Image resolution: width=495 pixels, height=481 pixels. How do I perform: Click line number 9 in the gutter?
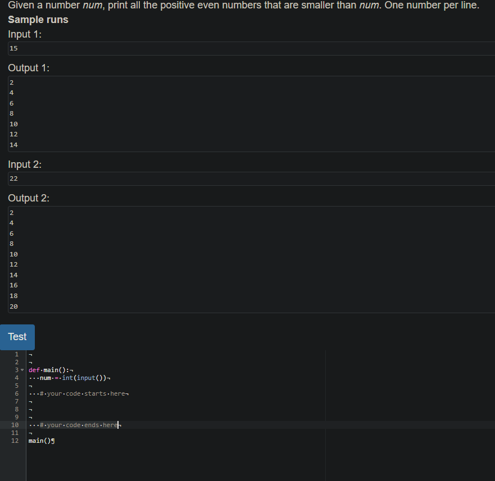[x=17, y=417]
